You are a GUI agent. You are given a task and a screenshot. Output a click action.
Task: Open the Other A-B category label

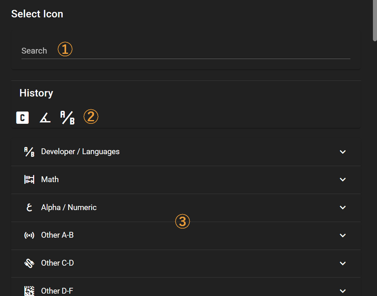click(x=57, y=235)
